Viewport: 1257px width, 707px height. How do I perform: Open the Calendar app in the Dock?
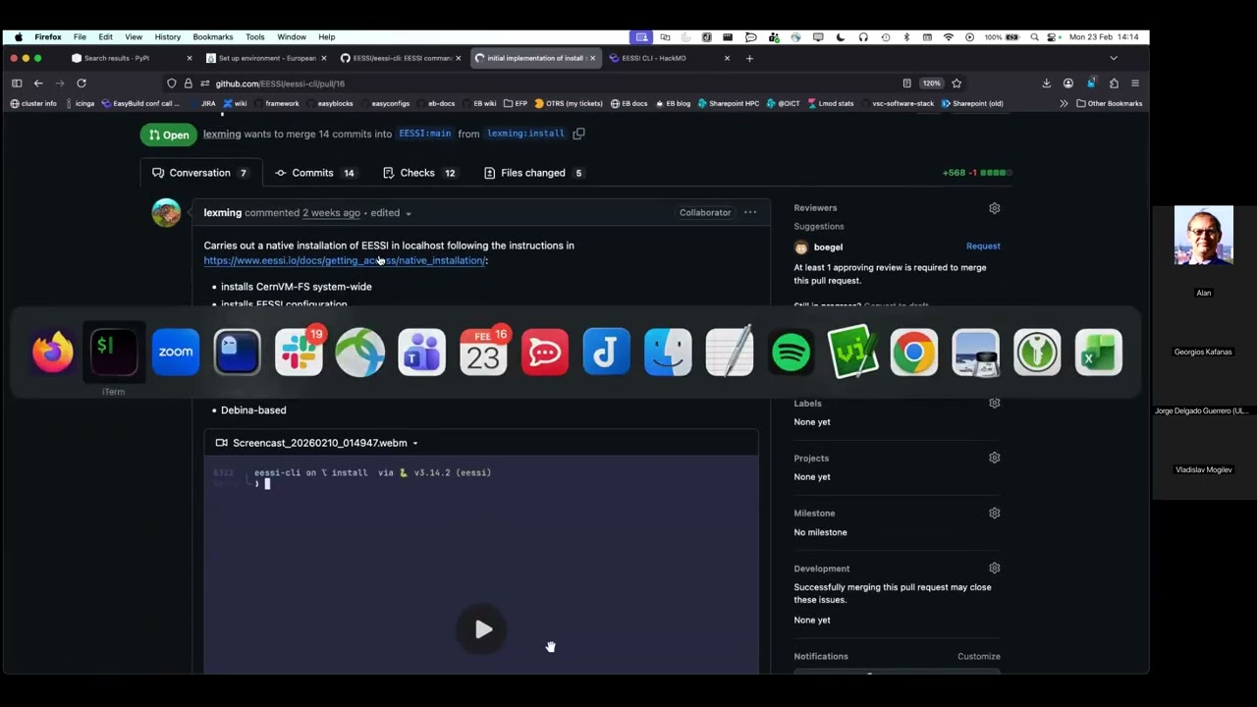click(x=483, y=353)
